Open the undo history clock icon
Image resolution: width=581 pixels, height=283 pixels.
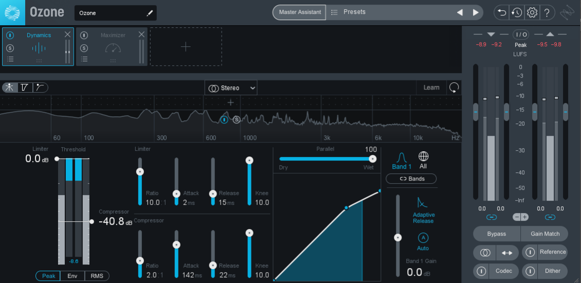(517, 13)
